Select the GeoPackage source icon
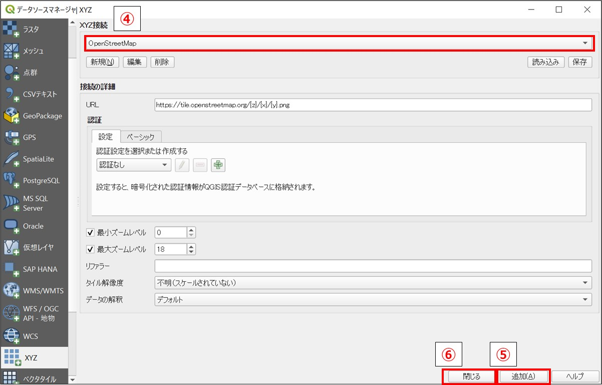Image resolution: width=602 pixels, height=385 pixels. [11, 116]
